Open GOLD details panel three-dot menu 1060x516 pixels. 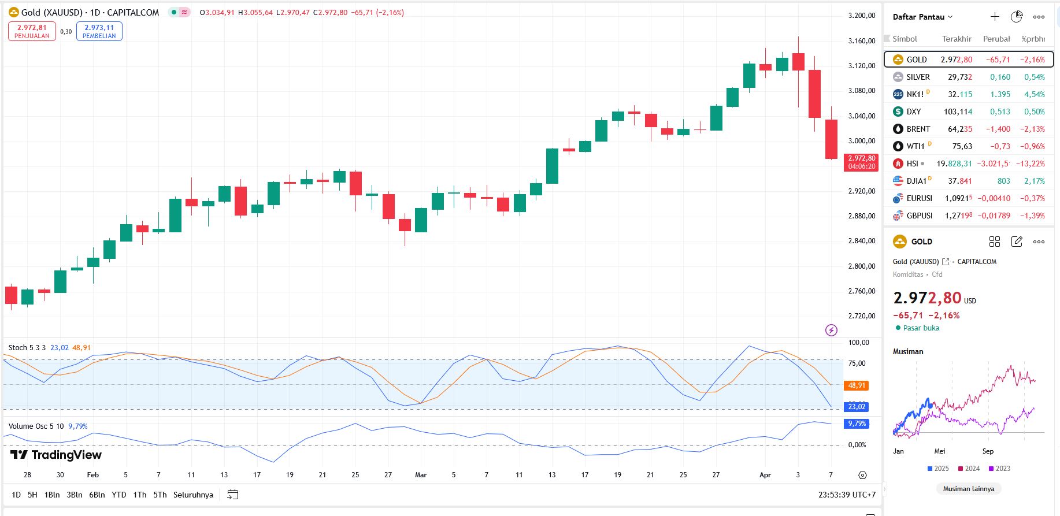pos(1039,242)
